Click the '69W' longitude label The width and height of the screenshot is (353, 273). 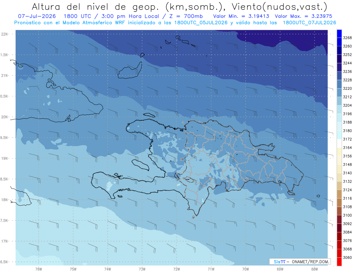coord(280,269)
